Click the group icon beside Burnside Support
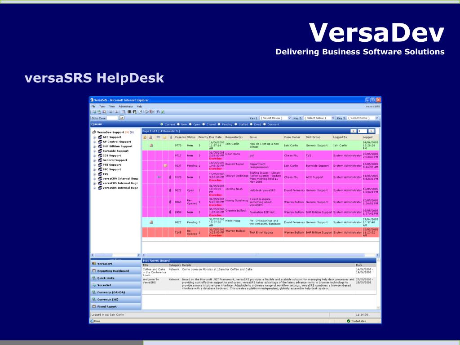 click(x=100, y=151)
